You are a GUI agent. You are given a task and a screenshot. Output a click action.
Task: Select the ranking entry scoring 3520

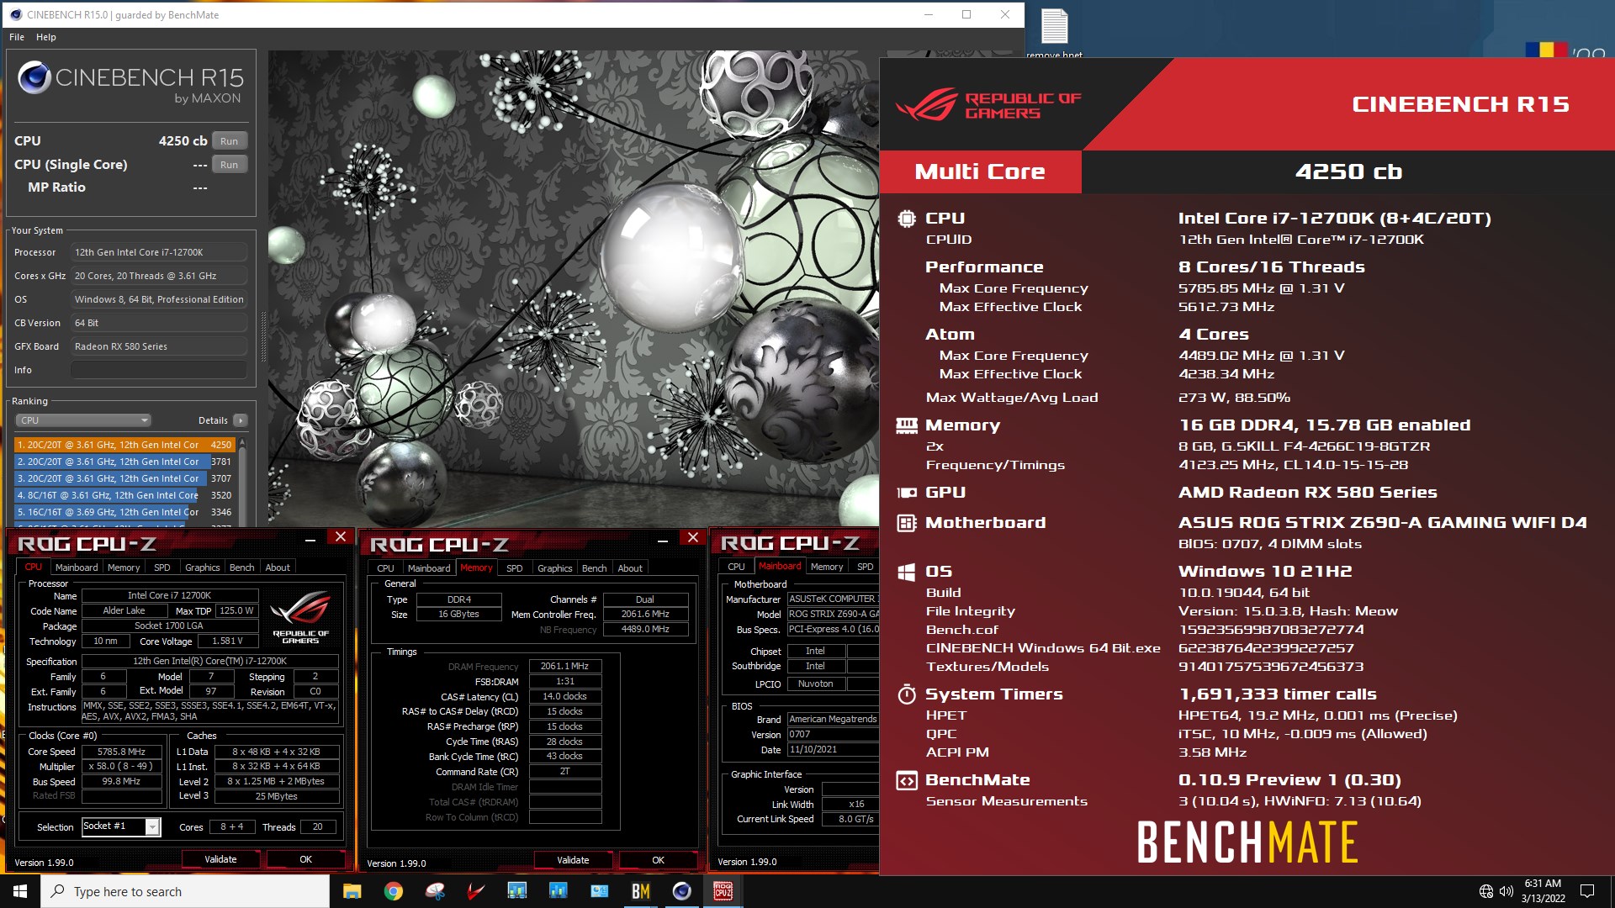[124, 495]
